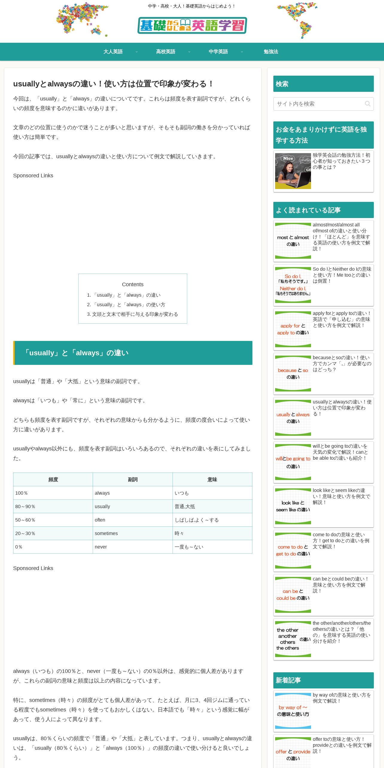Image resolution: width=384 pixels, height=768 pixels.
Task: Click the come to do と get to do thumbnail
Action: coord(293,551)
